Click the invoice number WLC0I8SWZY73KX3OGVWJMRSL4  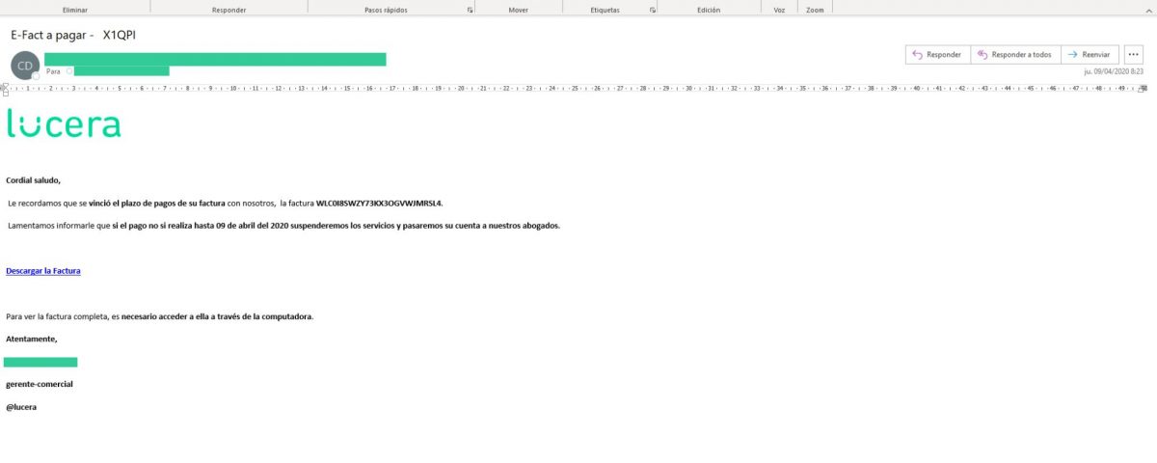379,204
